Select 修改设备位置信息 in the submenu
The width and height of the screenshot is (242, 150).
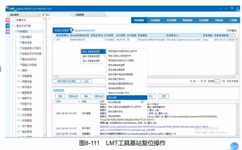coord(127,70)
